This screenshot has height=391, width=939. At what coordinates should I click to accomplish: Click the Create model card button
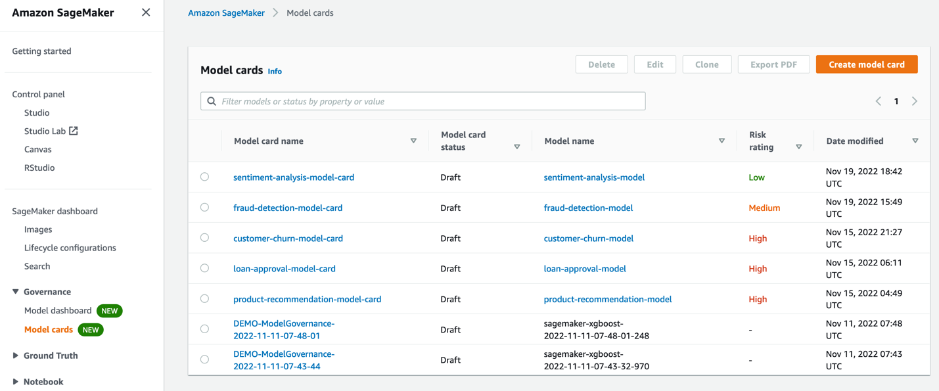point(866,64)
